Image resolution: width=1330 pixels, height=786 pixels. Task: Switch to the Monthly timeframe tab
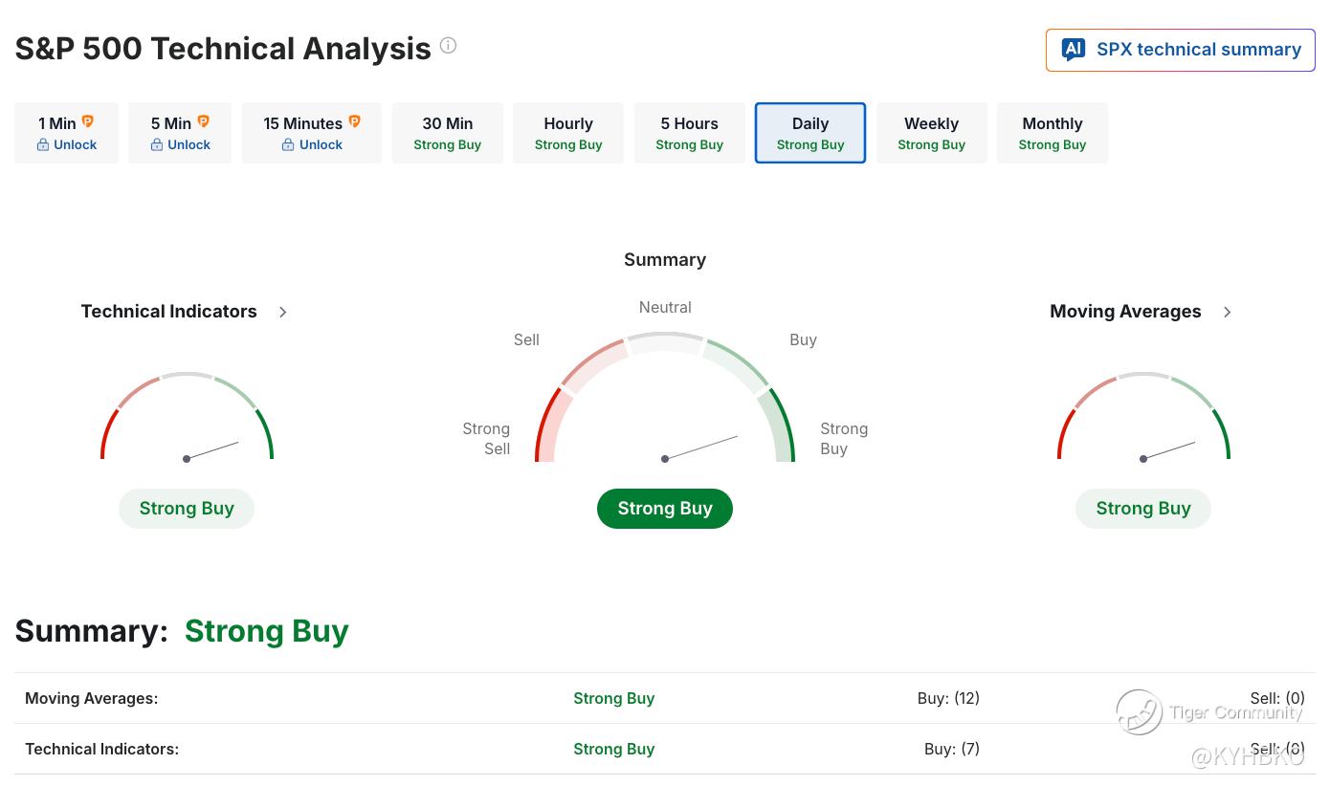[x=1052, y=133]
